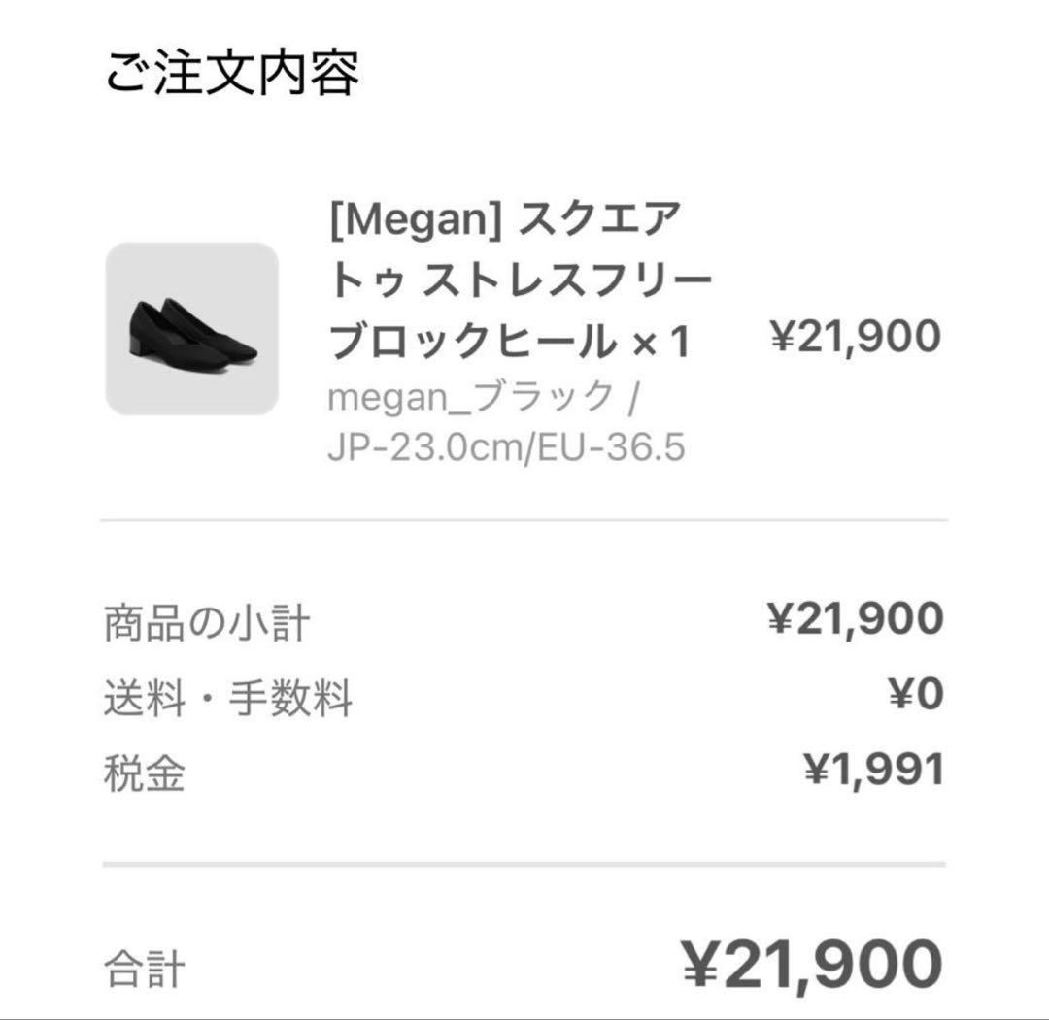Click the 税金 label
Viewport: 1049px width, 1020px height.
pyautogui.click(x=144, y=773)
